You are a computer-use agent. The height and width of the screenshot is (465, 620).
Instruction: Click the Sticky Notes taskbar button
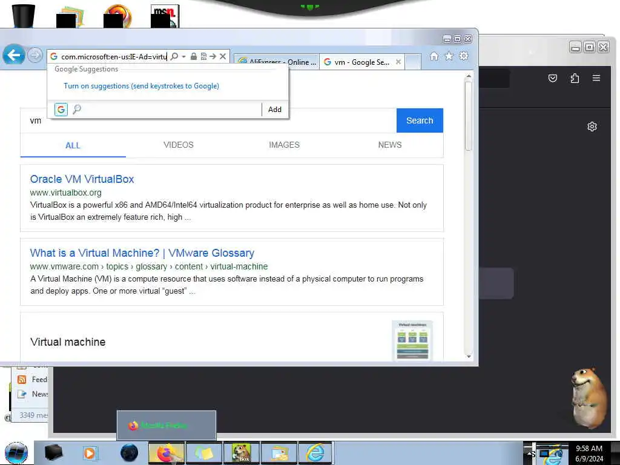pos(203,453)
